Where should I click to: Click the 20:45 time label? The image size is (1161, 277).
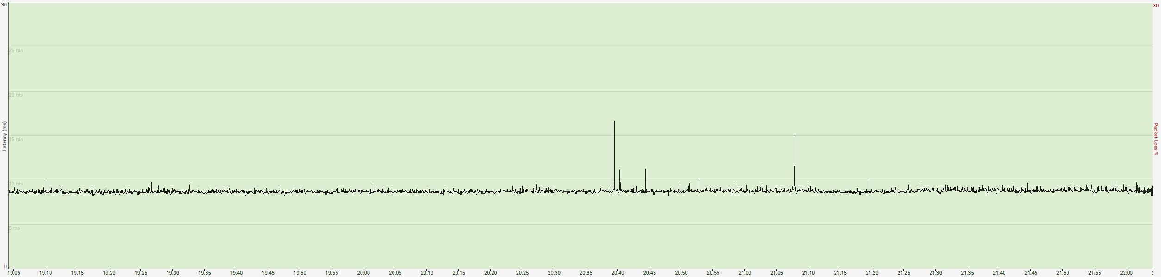coord(649,273)
